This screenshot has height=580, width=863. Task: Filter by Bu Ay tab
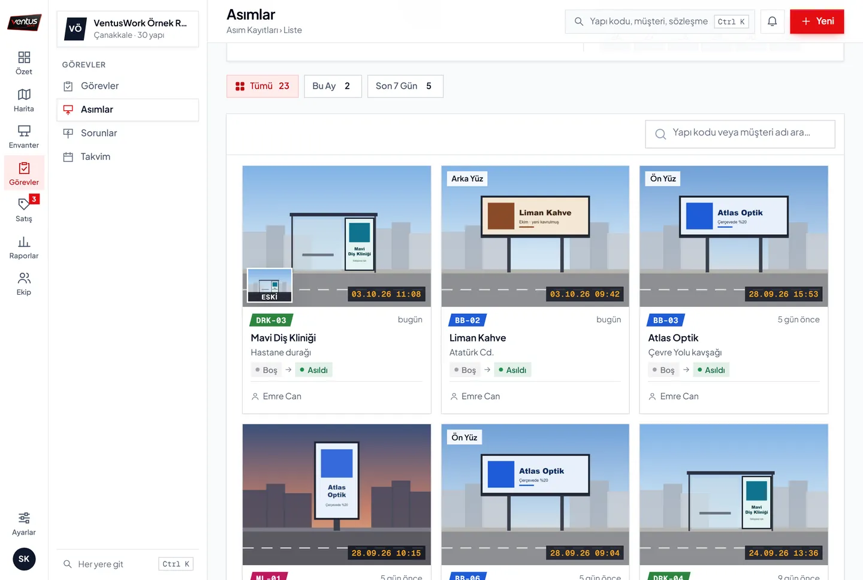[333, 86]
